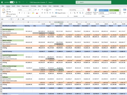This screenshot has height=95, width=127.
Task: Open the View tab
Action: click(x=50, y=6)
